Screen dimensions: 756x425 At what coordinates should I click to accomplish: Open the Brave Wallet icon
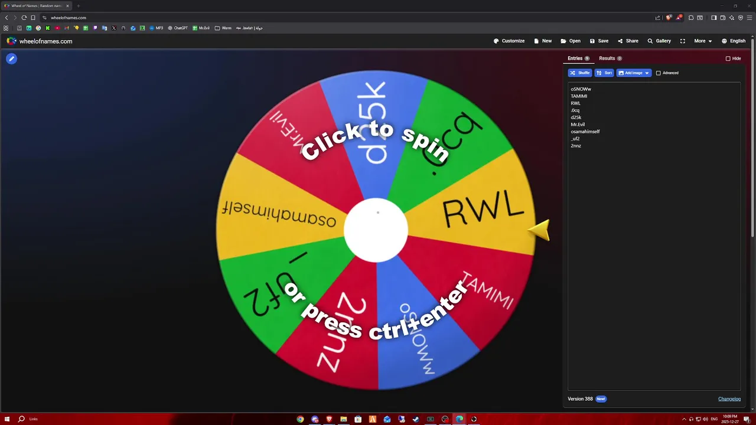[723, 18]
